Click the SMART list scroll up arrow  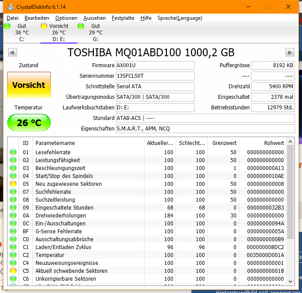(x=291, y=142)
